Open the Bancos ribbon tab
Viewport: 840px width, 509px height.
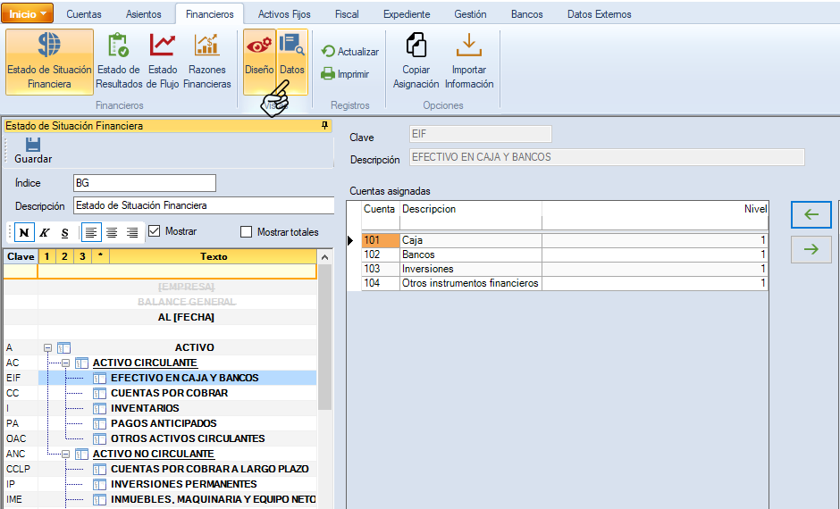pyautogui.click(x=526, y=14)
